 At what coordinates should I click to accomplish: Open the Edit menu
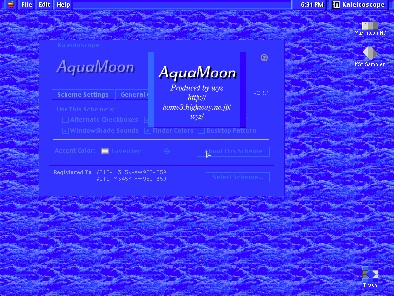click(44, 5)
